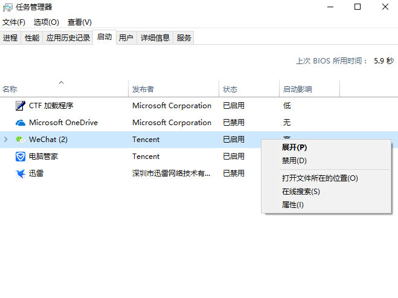The height and width of the screenshot is (298, 398).
Task: Click the 迅雷 bird icon
Action: pos(21,173)
